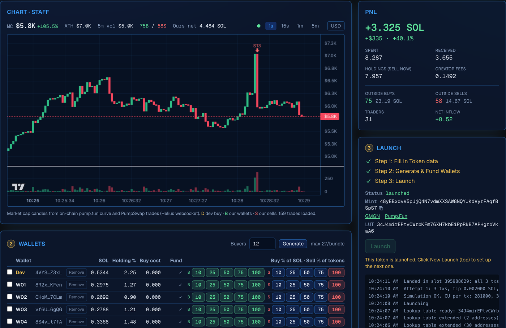Click the log line "Landed in slot 395988629"
Image resolution: width=506 pixels, height=328 pixels.
pos(433,281)
